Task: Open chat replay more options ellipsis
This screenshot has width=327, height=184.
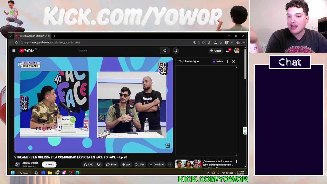Action: (x=227, y=62)
